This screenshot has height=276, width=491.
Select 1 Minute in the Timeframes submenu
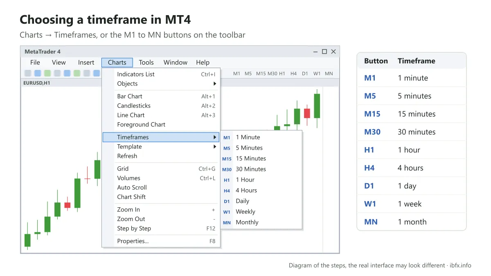coord(261,137)
